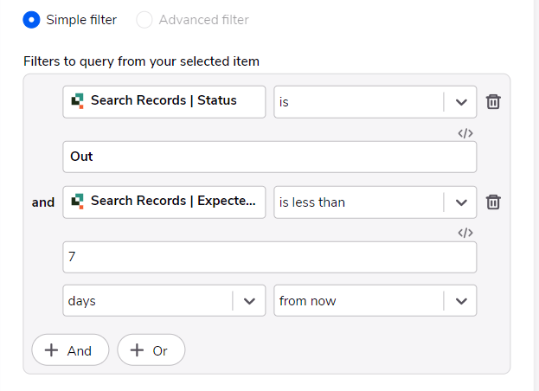Select the Simple filter radio button

point(31,20)
